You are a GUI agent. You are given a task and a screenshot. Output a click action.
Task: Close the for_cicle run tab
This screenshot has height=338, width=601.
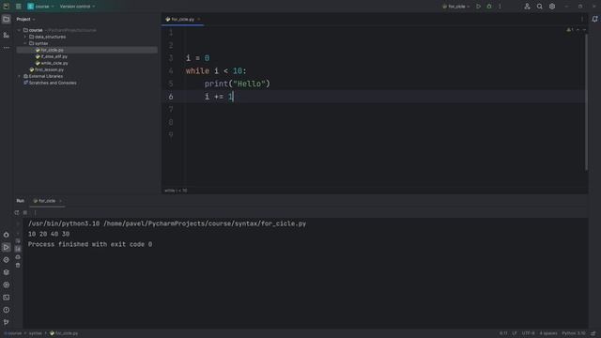[60, 201]
